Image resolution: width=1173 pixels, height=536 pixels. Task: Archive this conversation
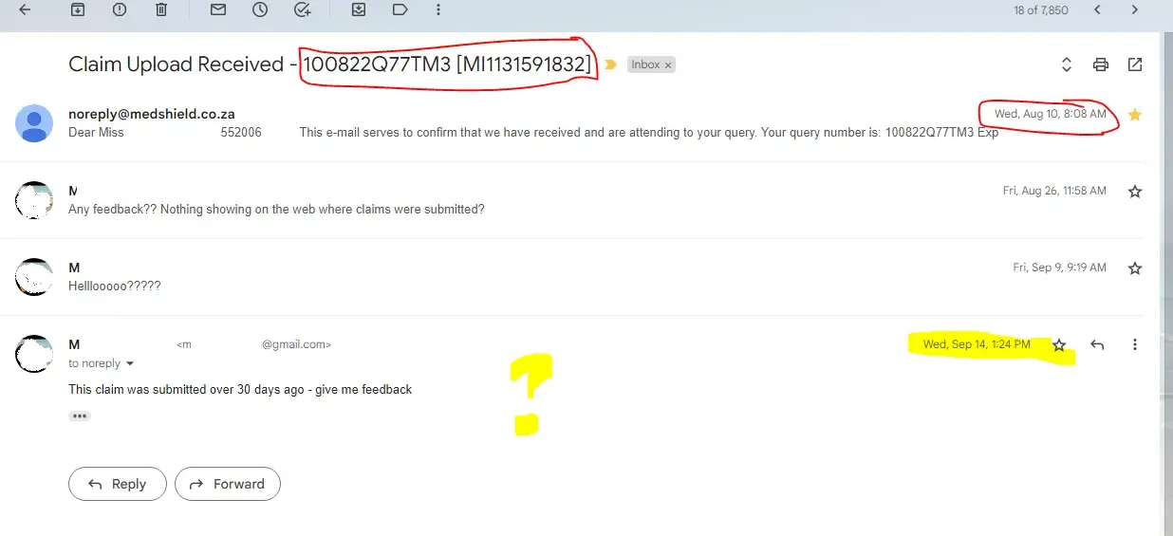coord(78,9)
